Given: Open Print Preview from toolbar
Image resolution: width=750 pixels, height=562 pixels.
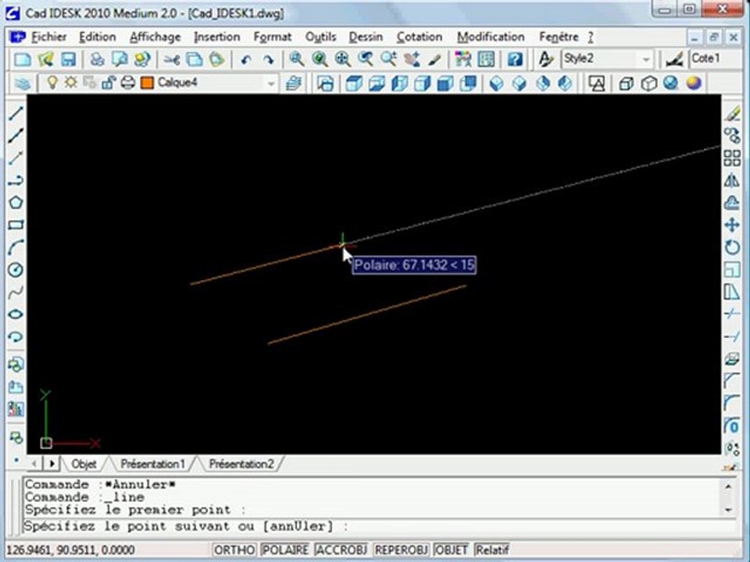Looking at the screenshot, I should 120,59.
